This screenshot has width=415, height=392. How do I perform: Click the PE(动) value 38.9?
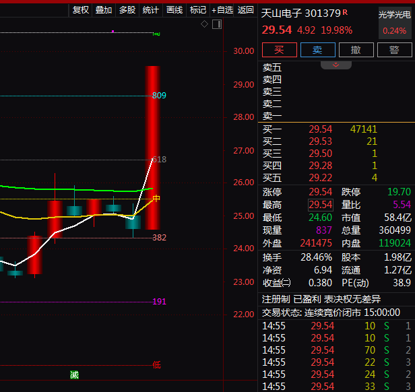pyautogui.click(x=402, y=283)
